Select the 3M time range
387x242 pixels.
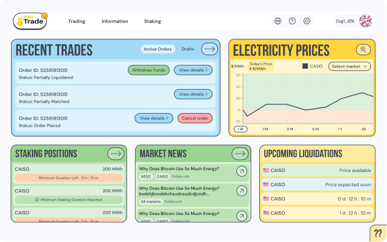290,129
